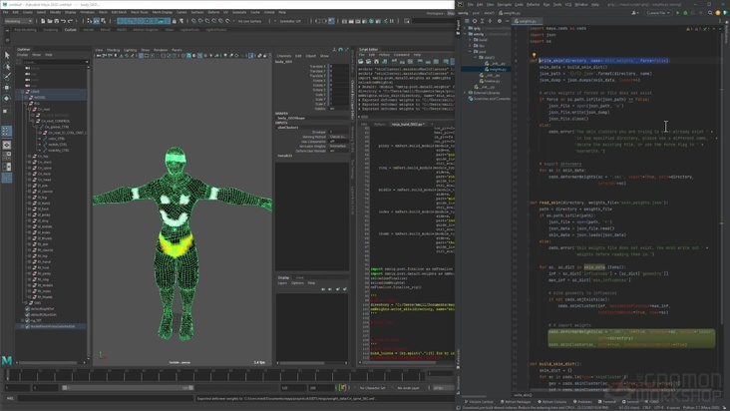This screenshot has width=730, height=411.
Task: Activate the Paint selection tool icon
Action: tap(7, 76)
